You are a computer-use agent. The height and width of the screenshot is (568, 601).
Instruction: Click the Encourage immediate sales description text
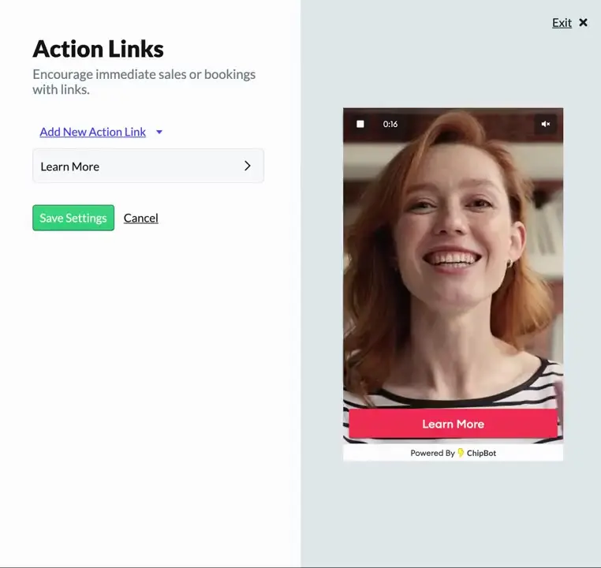144,82
